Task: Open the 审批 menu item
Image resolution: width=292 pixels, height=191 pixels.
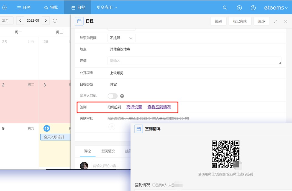Action: click(51, 7)
